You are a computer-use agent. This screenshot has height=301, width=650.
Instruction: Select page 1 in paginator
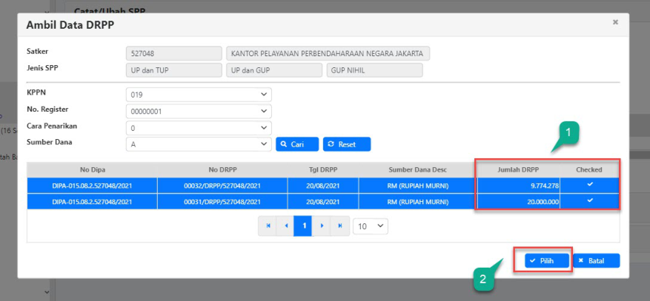[303, 226]
